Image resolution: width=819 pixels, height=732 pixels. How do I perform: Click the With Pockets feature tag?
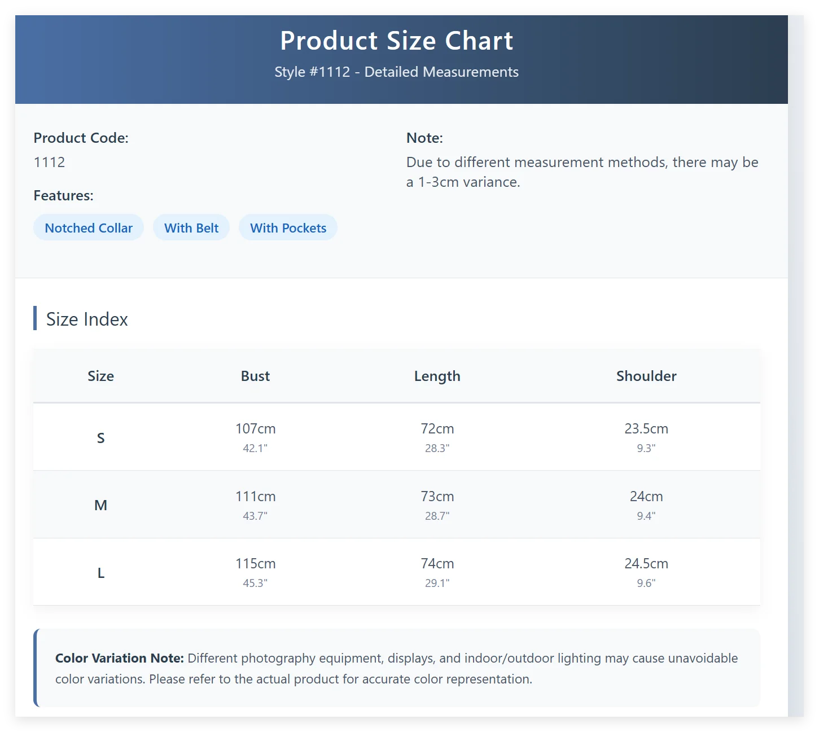[x=288, y=227]
